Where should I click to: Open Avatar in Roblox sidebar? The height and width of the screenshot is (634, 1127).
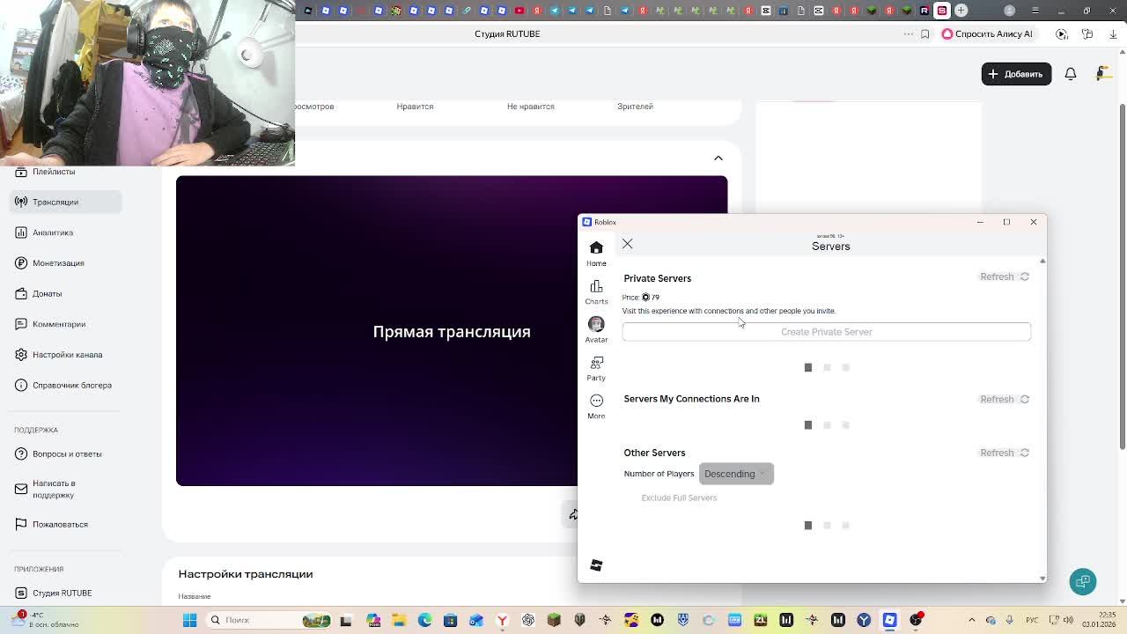pos(596,329)
